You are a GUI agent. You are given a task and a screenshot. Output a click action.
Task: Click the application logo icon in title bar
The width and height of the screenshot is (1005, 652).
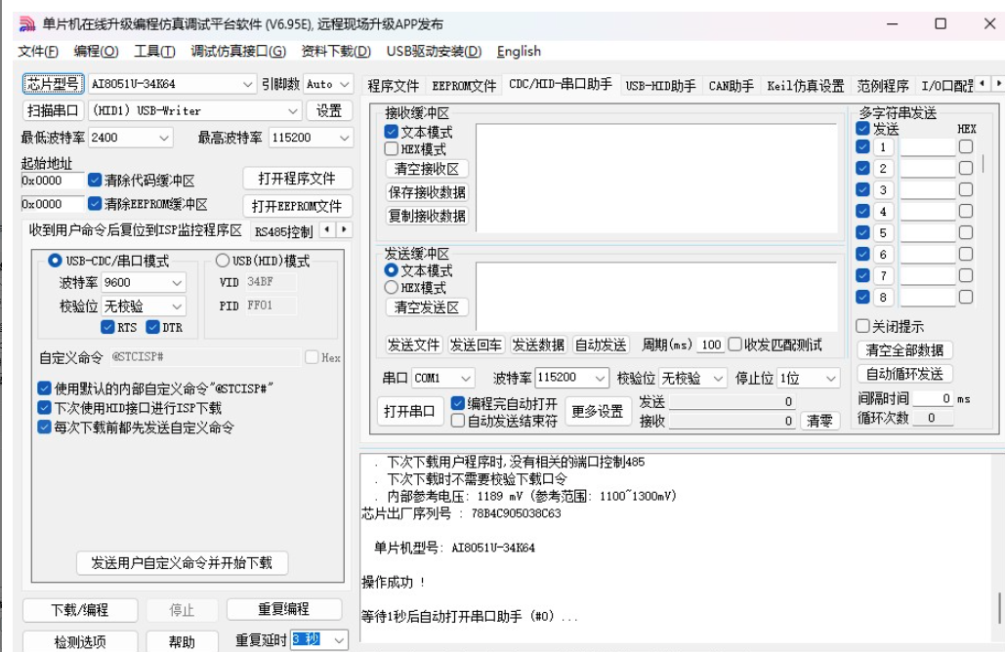coord(27,24)
